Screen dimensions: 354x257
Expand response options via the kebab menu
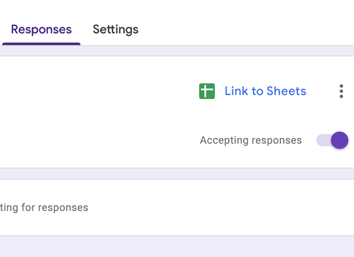[341, 91]
